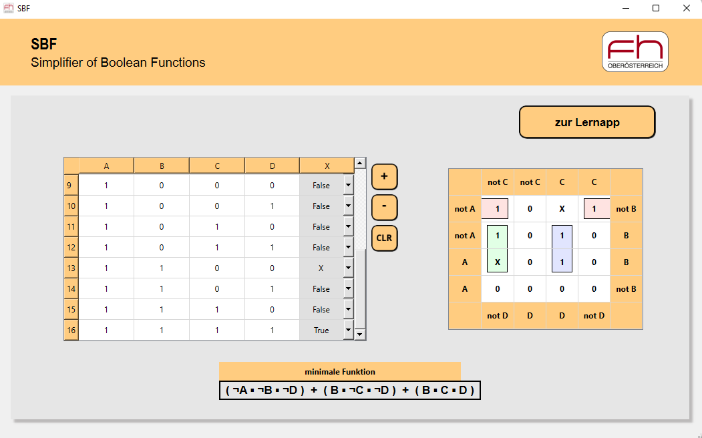Click the "-" button to remove a row
The width and height of the screenshot is (702, 438).
[x=384, y=208]
